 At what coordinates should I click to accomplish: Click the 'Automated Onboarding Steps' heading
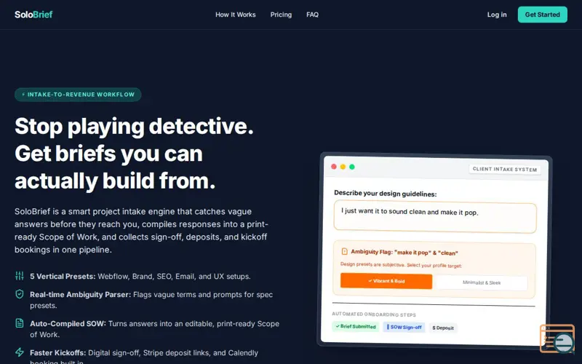click(x=374, y=314)
